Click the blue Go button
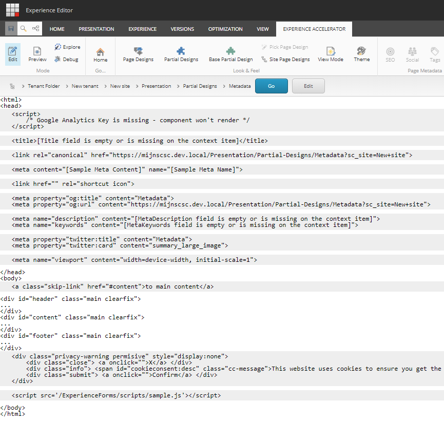The image size is (444, 421). pyautogui.click(x=271, y=86)
